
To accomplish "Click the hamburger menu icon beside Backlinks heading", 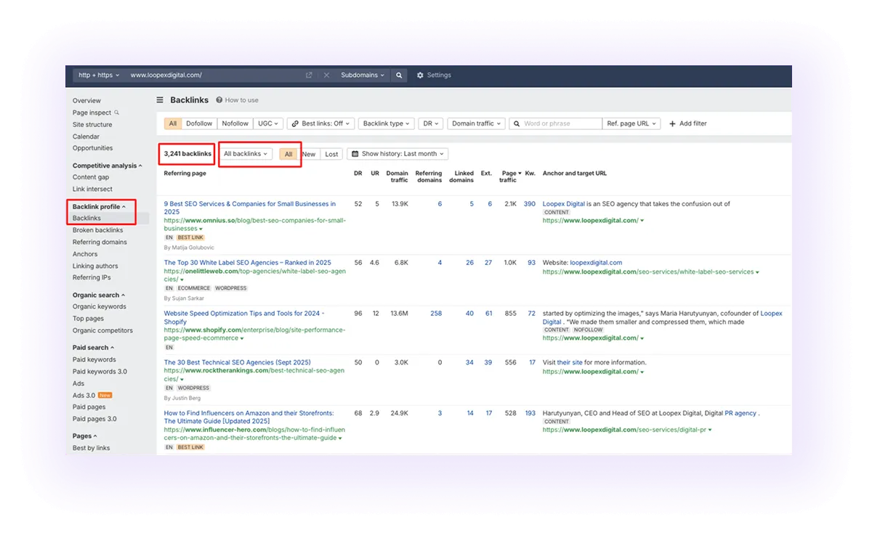I will click(159, 99).
